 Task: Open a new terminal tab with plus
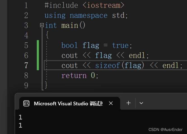click(128, 103)
